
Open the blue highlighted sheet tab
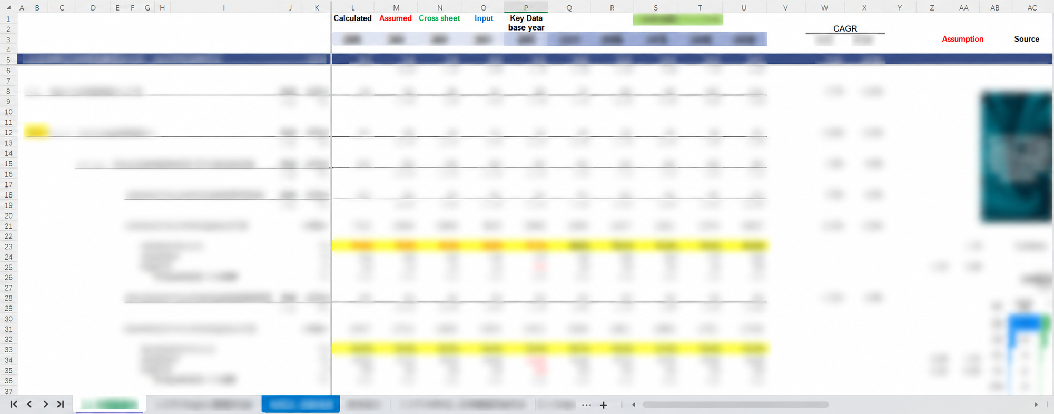(x=301, y=404)
